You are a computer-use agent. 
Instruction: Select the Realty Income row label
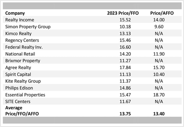tap(20, 20)
